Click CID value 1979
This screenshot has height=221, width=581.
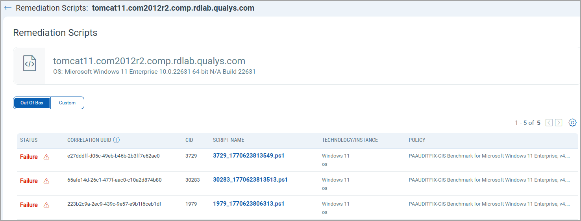[x=191, y=204]
